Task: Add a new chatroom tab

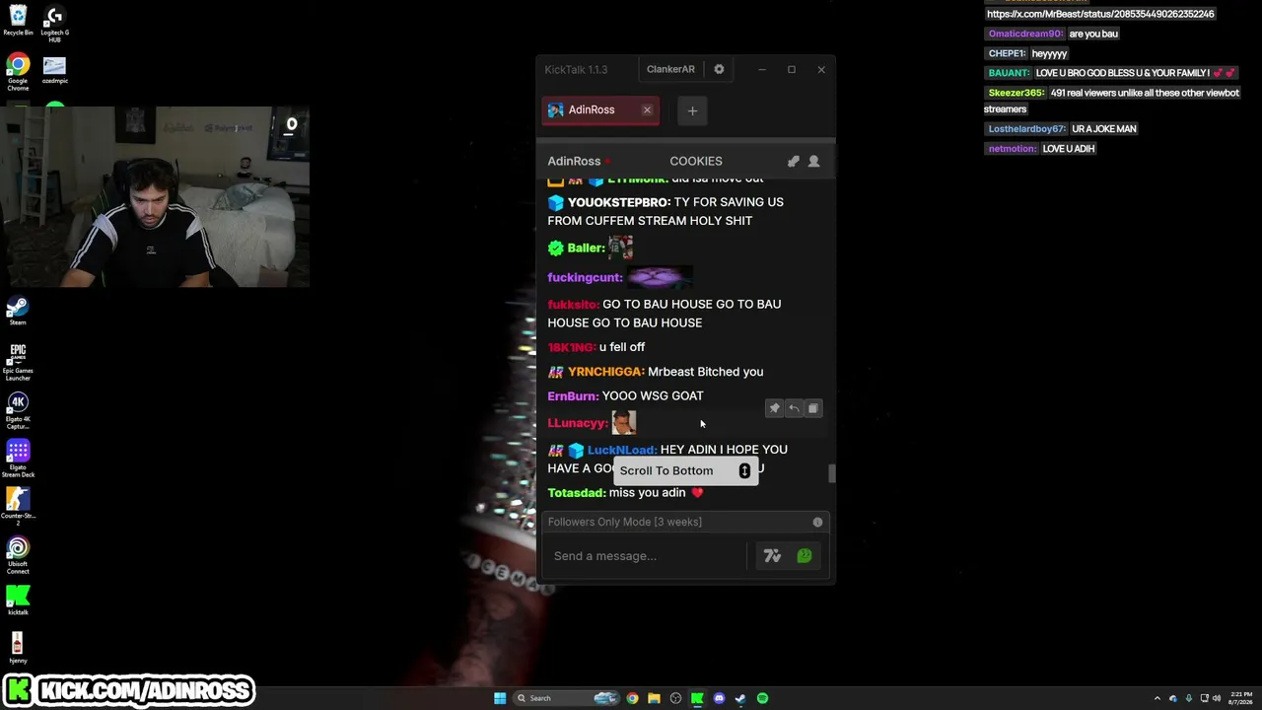Action: [x=692, y=110]
